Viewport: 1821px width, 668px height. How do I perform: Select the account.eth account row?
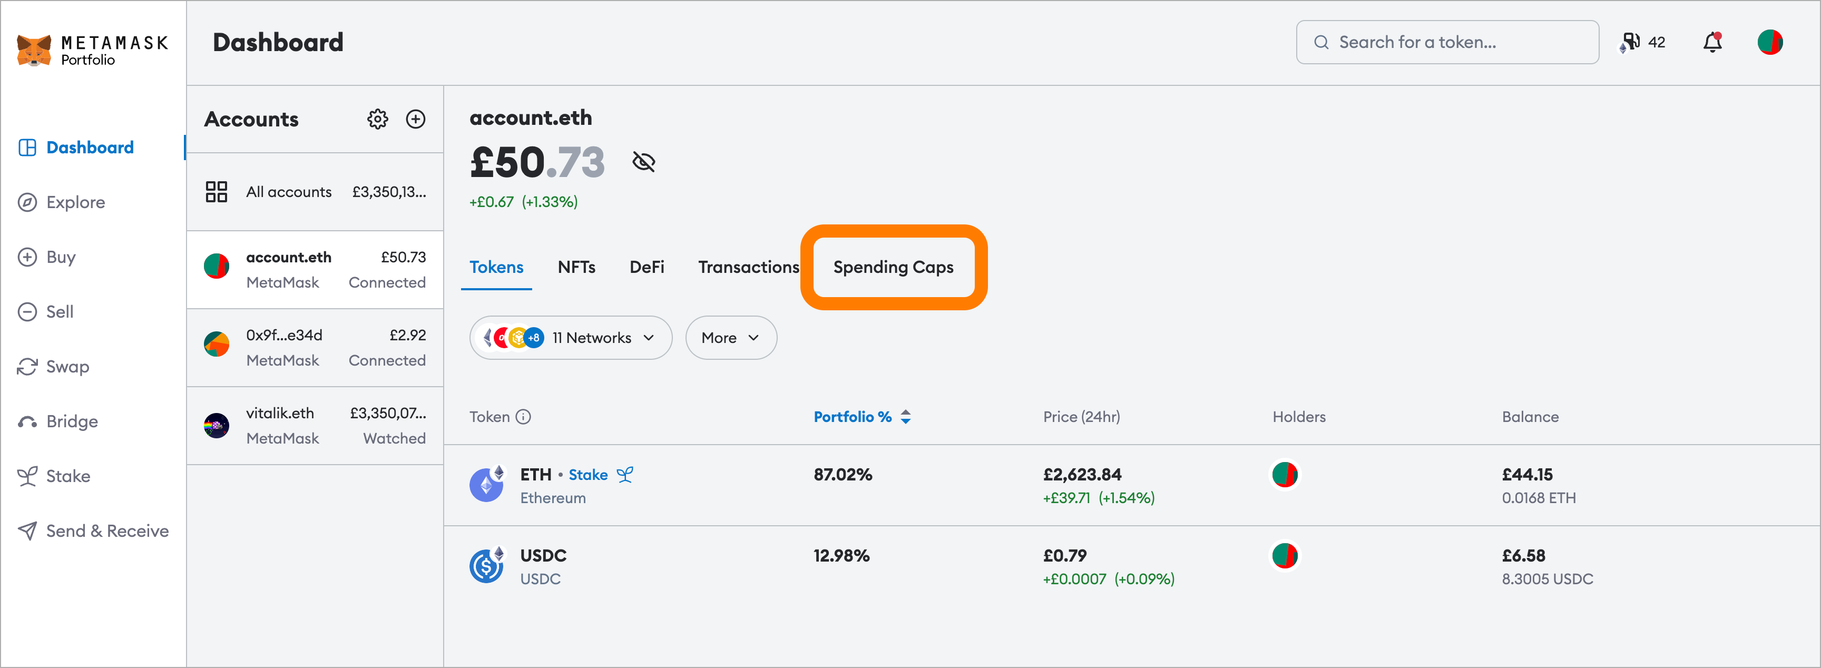coord(315,269)
